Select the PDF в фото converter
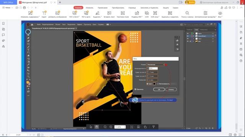Viewport: 245px width, 137px height. [86, 14]
